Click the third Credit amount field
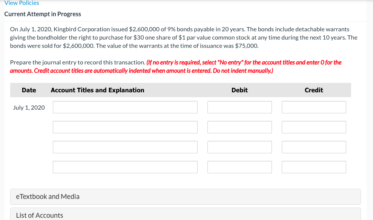Screen dimensions: 373x220 [314, 147]
